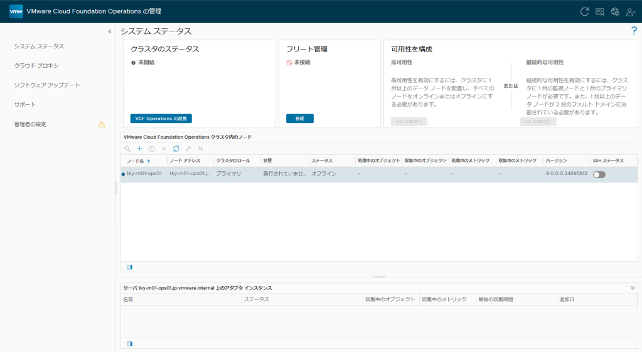Screen dimensions: 642x352
Task: Toggle SSH status switch for tky-m01-ops01
Action: (x=599, y=174)
